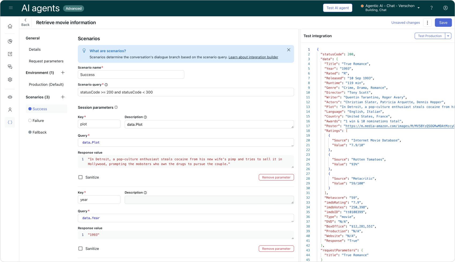Image resolution: width=455 pixels, height=262 pixels.
Task: Click the Query field containing data.Plot
Action: pos(186,142)
